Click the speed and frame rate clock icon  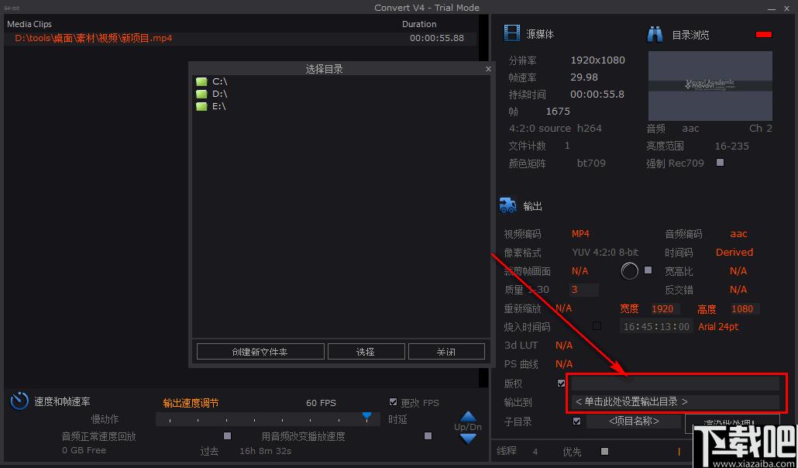click(x=19, y=401)
